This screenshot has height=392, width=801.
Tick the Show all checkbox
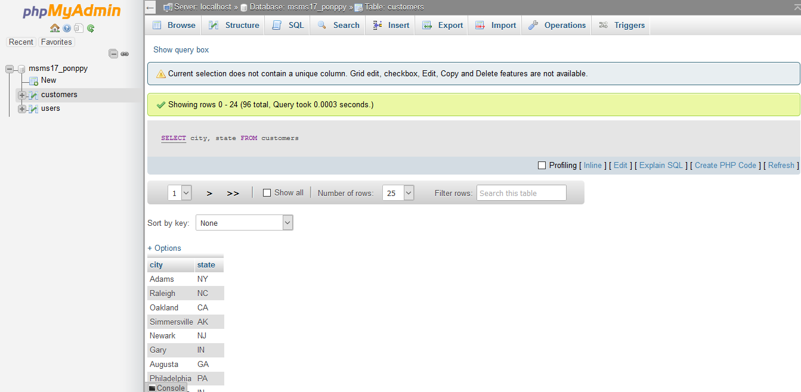tap(267, 193)
